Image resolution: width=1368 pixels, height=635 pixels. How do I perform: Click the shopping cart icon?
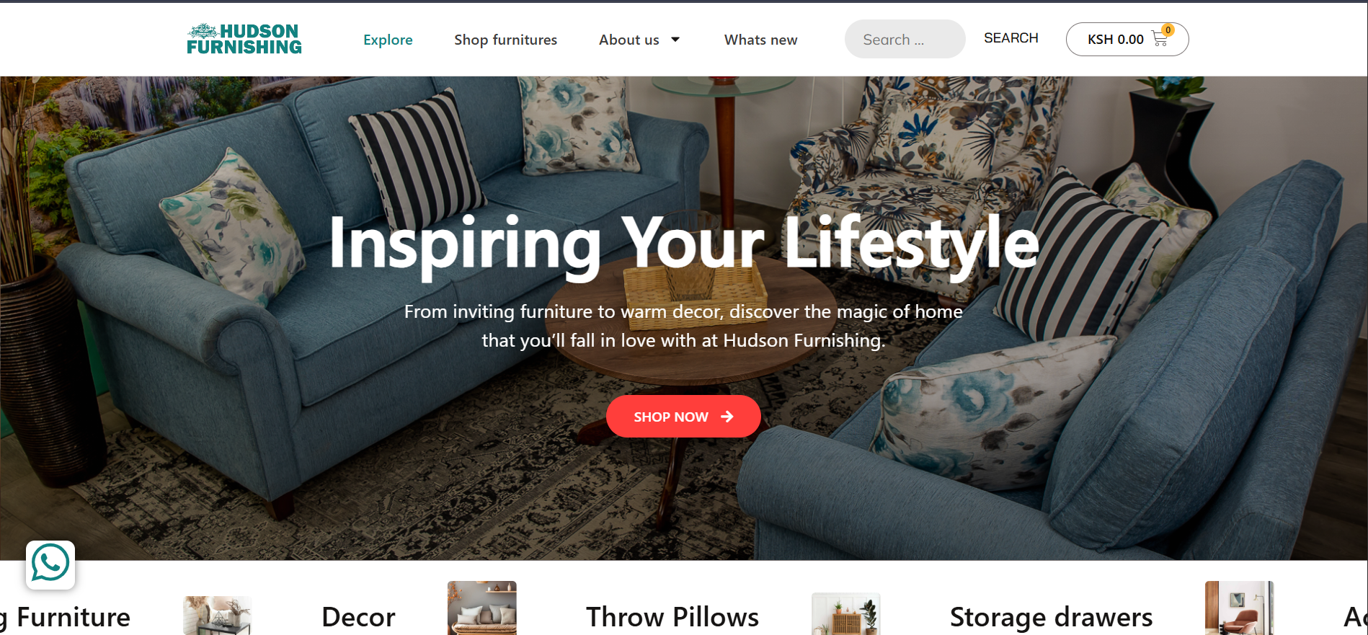pos(1160,40)
